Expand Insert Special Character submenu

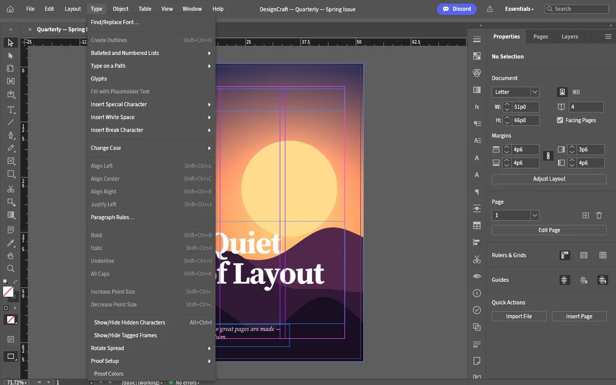coord(151,104)
